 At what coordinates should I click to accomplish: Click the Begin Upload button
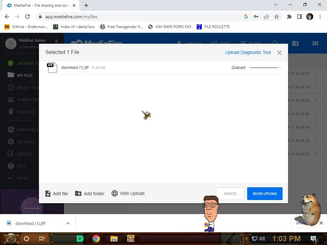point(265,194)
